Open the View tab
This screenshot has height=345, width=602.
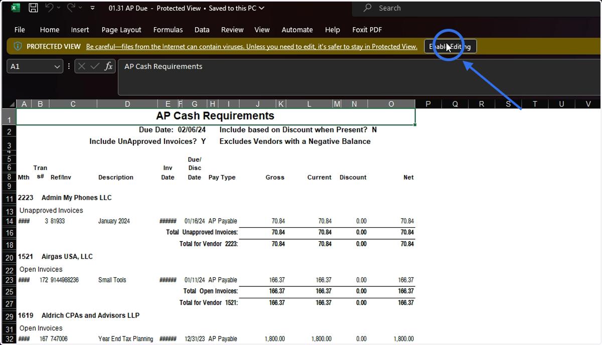coord(262,30)
